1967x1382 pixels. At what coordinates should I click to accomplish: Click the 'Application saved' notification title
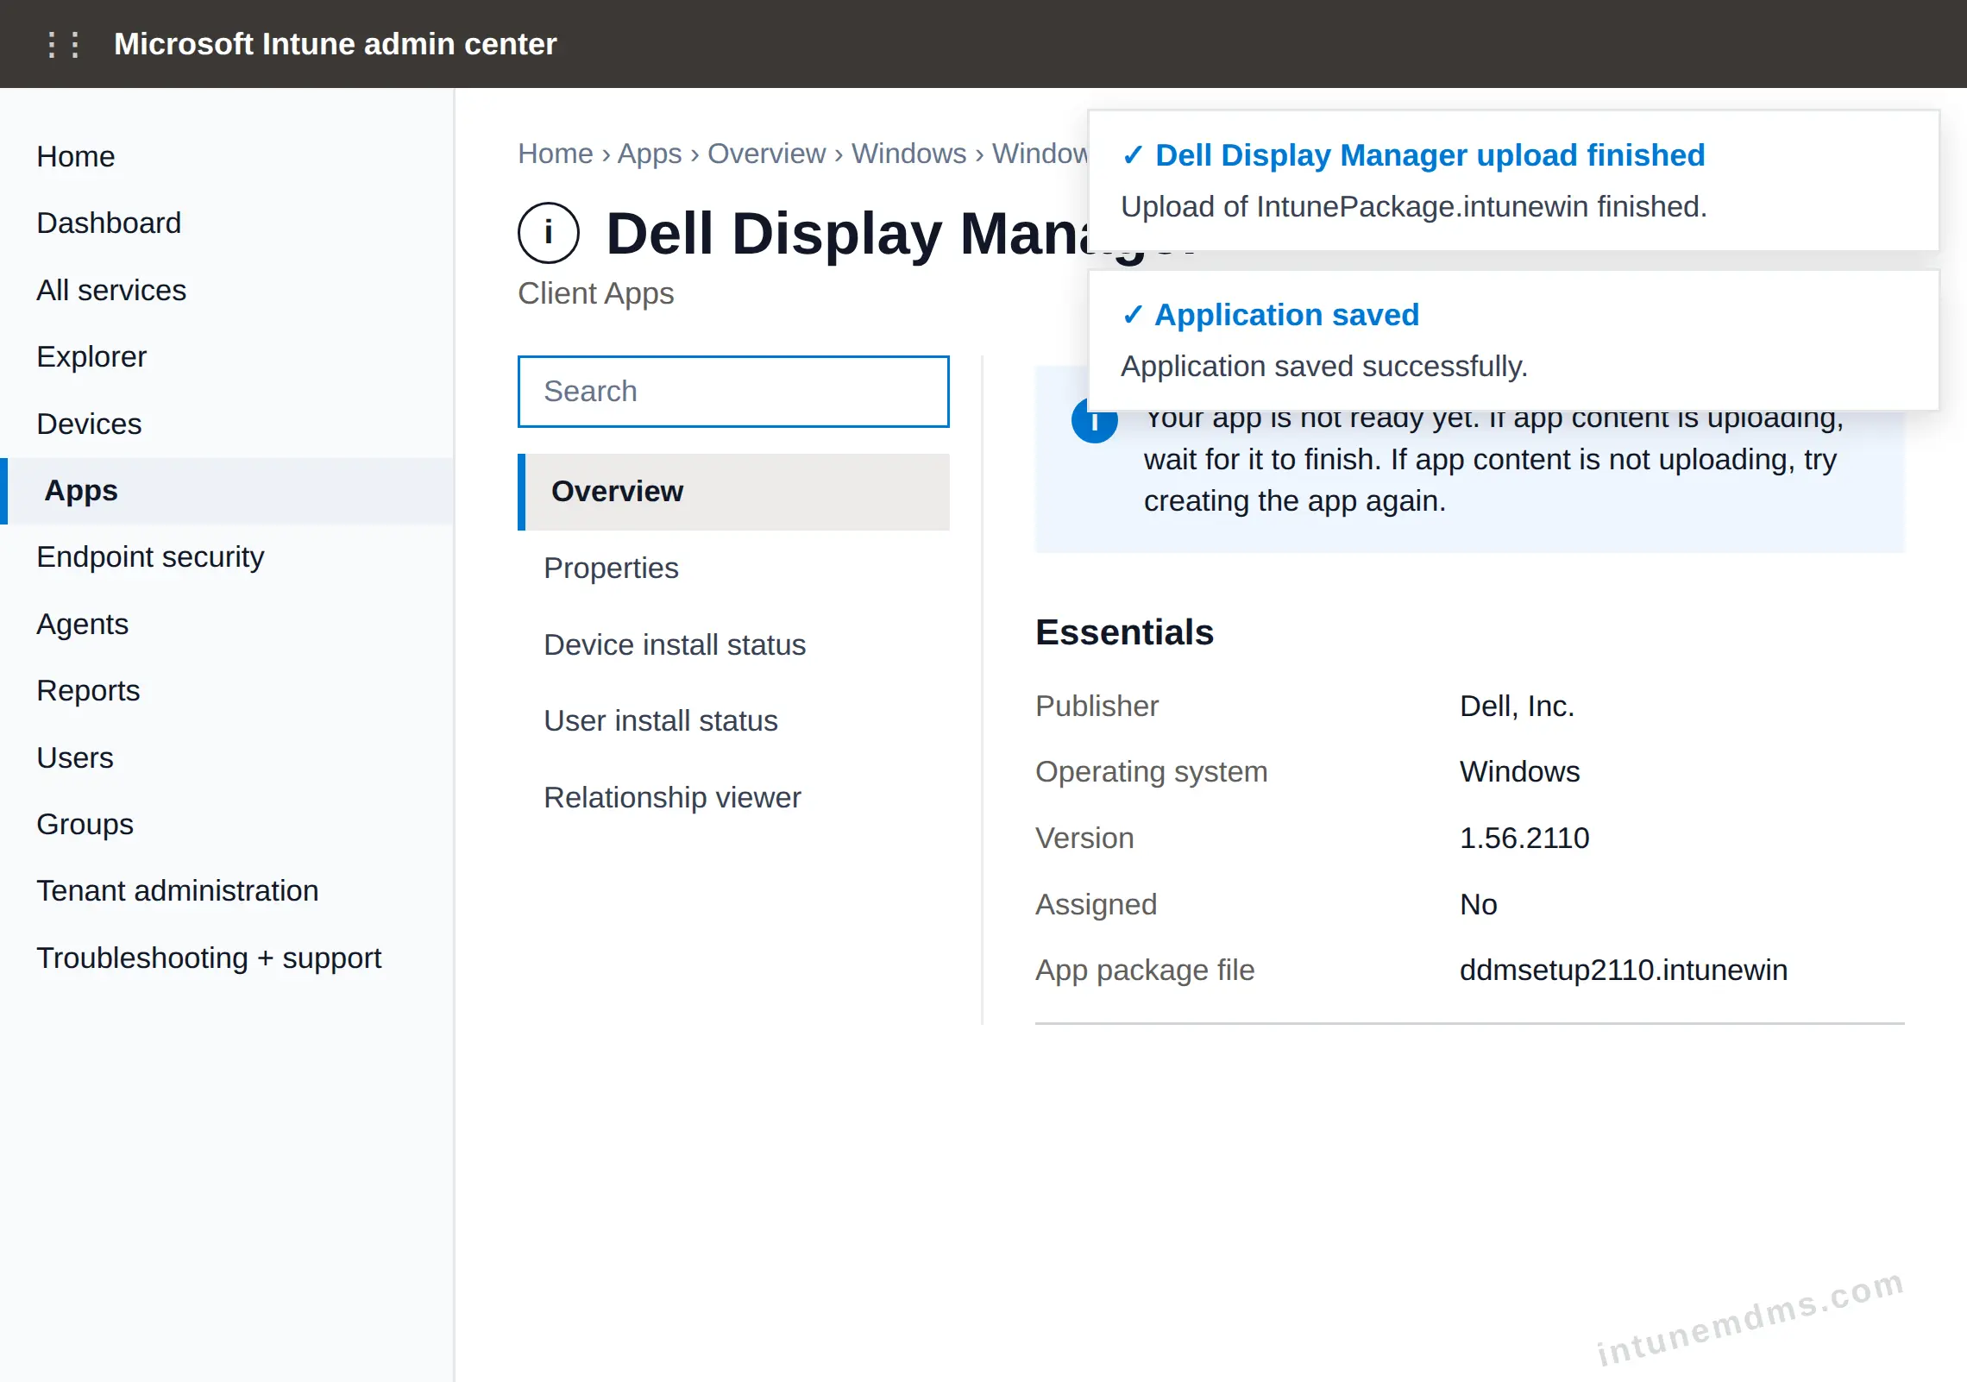tap(1287, 315)
